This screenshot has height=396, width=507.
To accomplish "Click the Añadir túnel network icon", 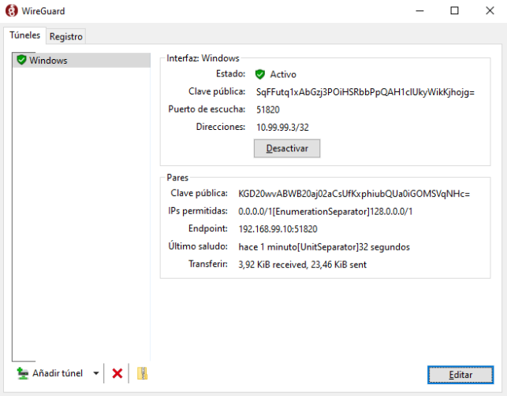I will pyautogui.click(x=23, y=373).
